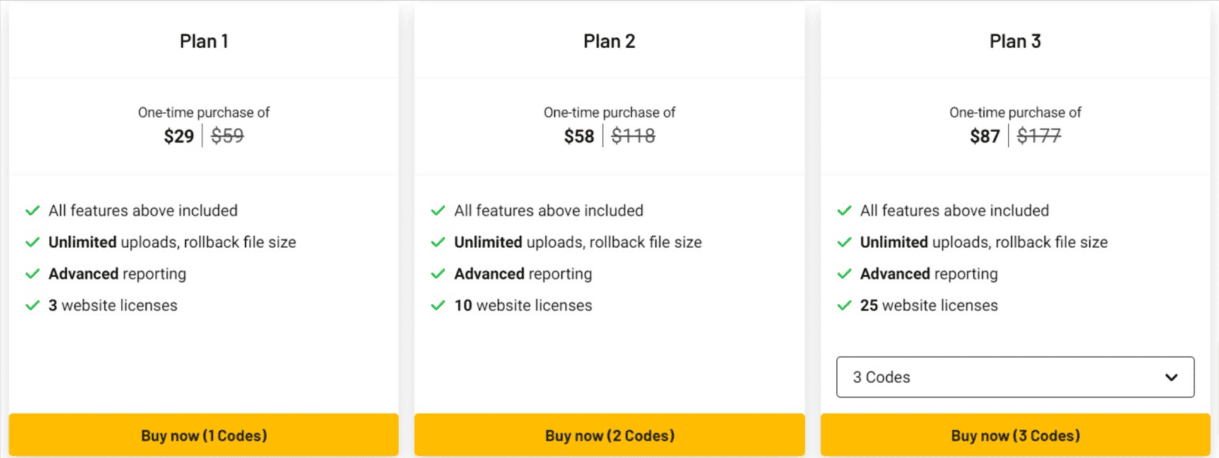Click the crossed-out $118 price
Image resolution: width=1219 pixels, height=458 pixels.
633,136
